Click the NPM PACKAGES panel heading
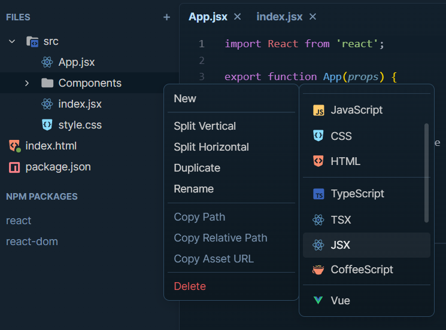The height and width of the screenshot is (330, 446). point(42,197)
